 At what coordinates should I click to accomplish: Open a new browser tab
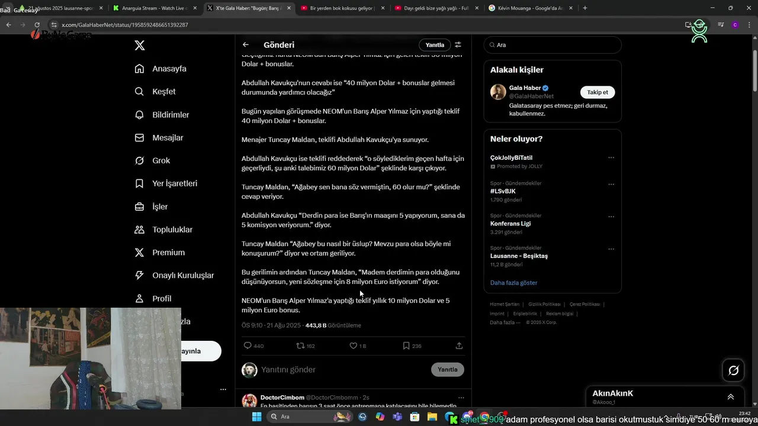[585, 8]
